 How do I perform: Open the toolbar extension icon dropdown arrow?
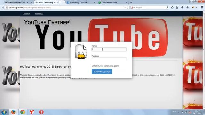pos(197,8)
